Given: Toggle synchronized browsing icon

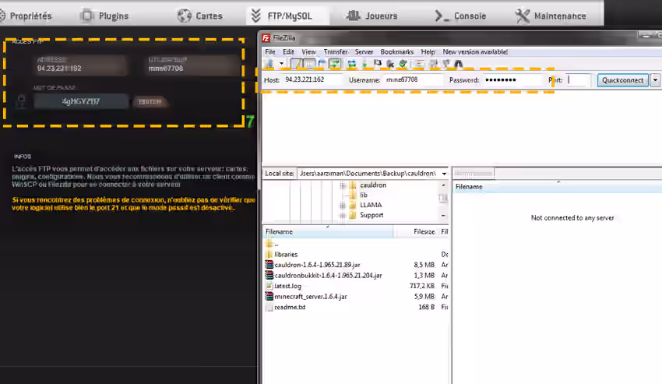Looking at the screenshot, I should (x=445, y=64).
